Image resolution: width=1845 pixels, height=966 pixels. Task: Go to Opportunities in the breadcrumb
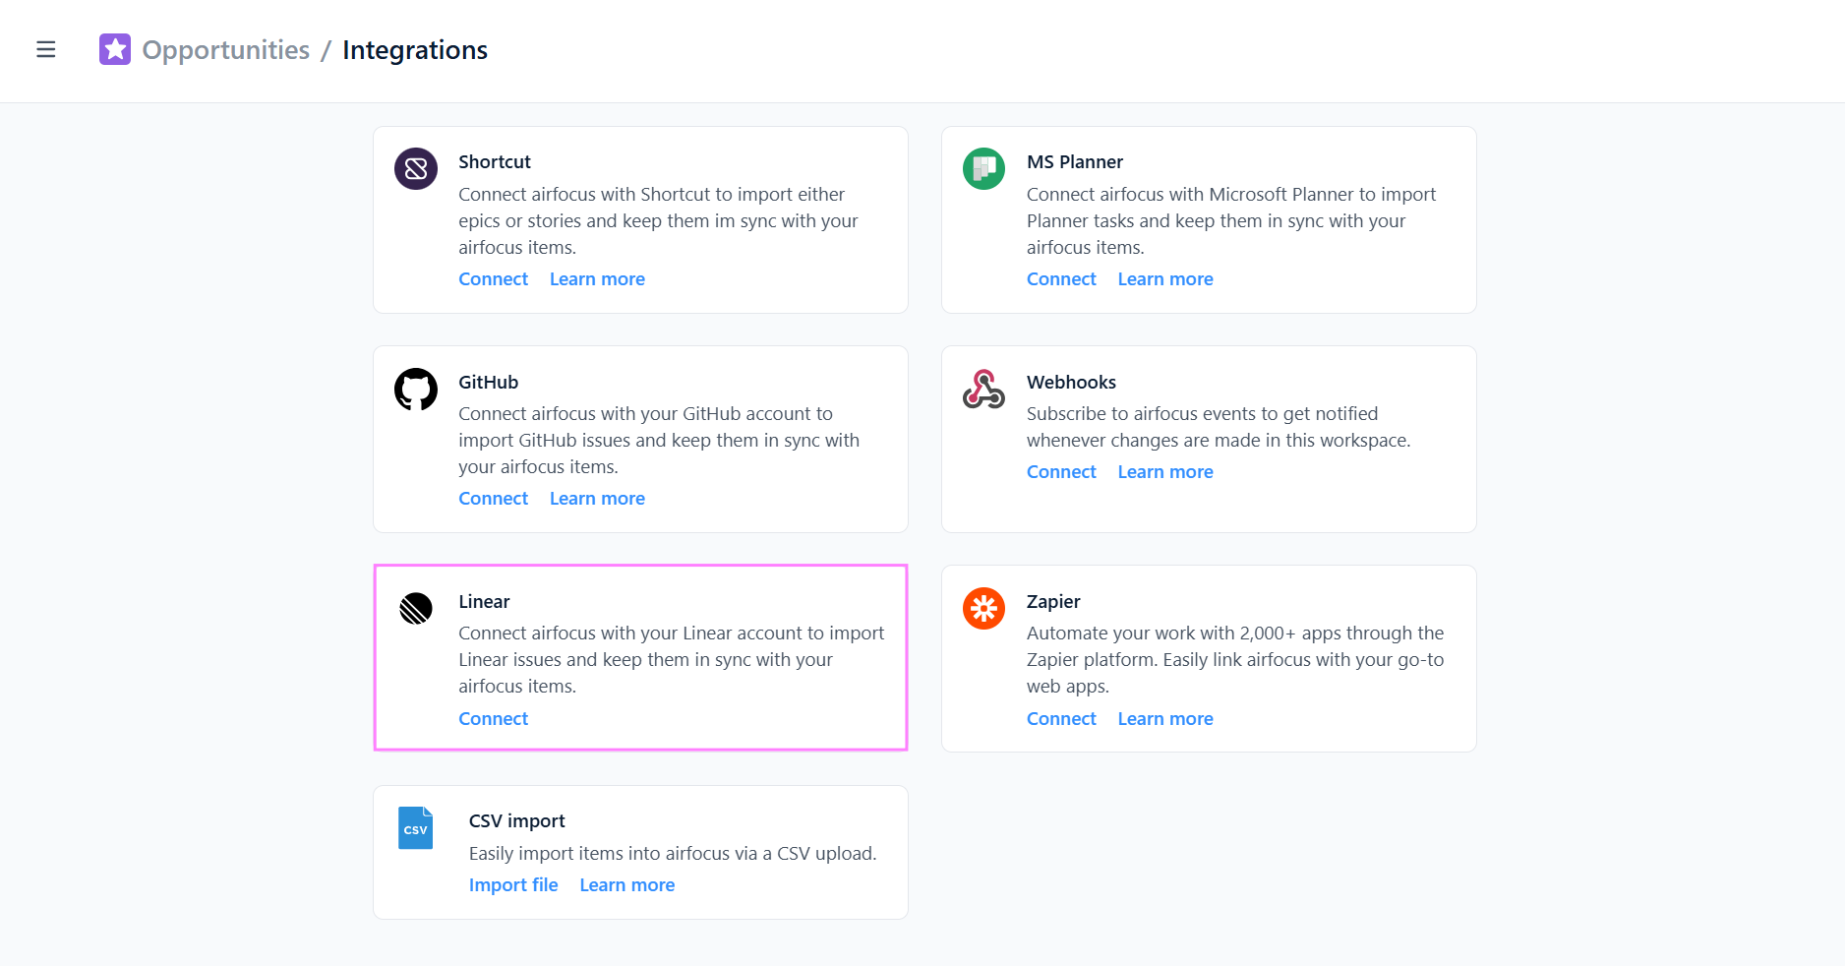point(226,50)
